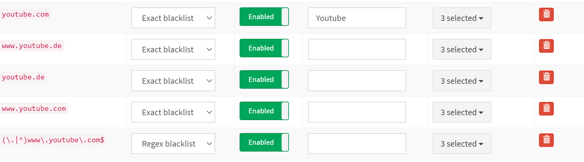Toggle Enabled switch for www.youtube.com

(x=264, y=111)
